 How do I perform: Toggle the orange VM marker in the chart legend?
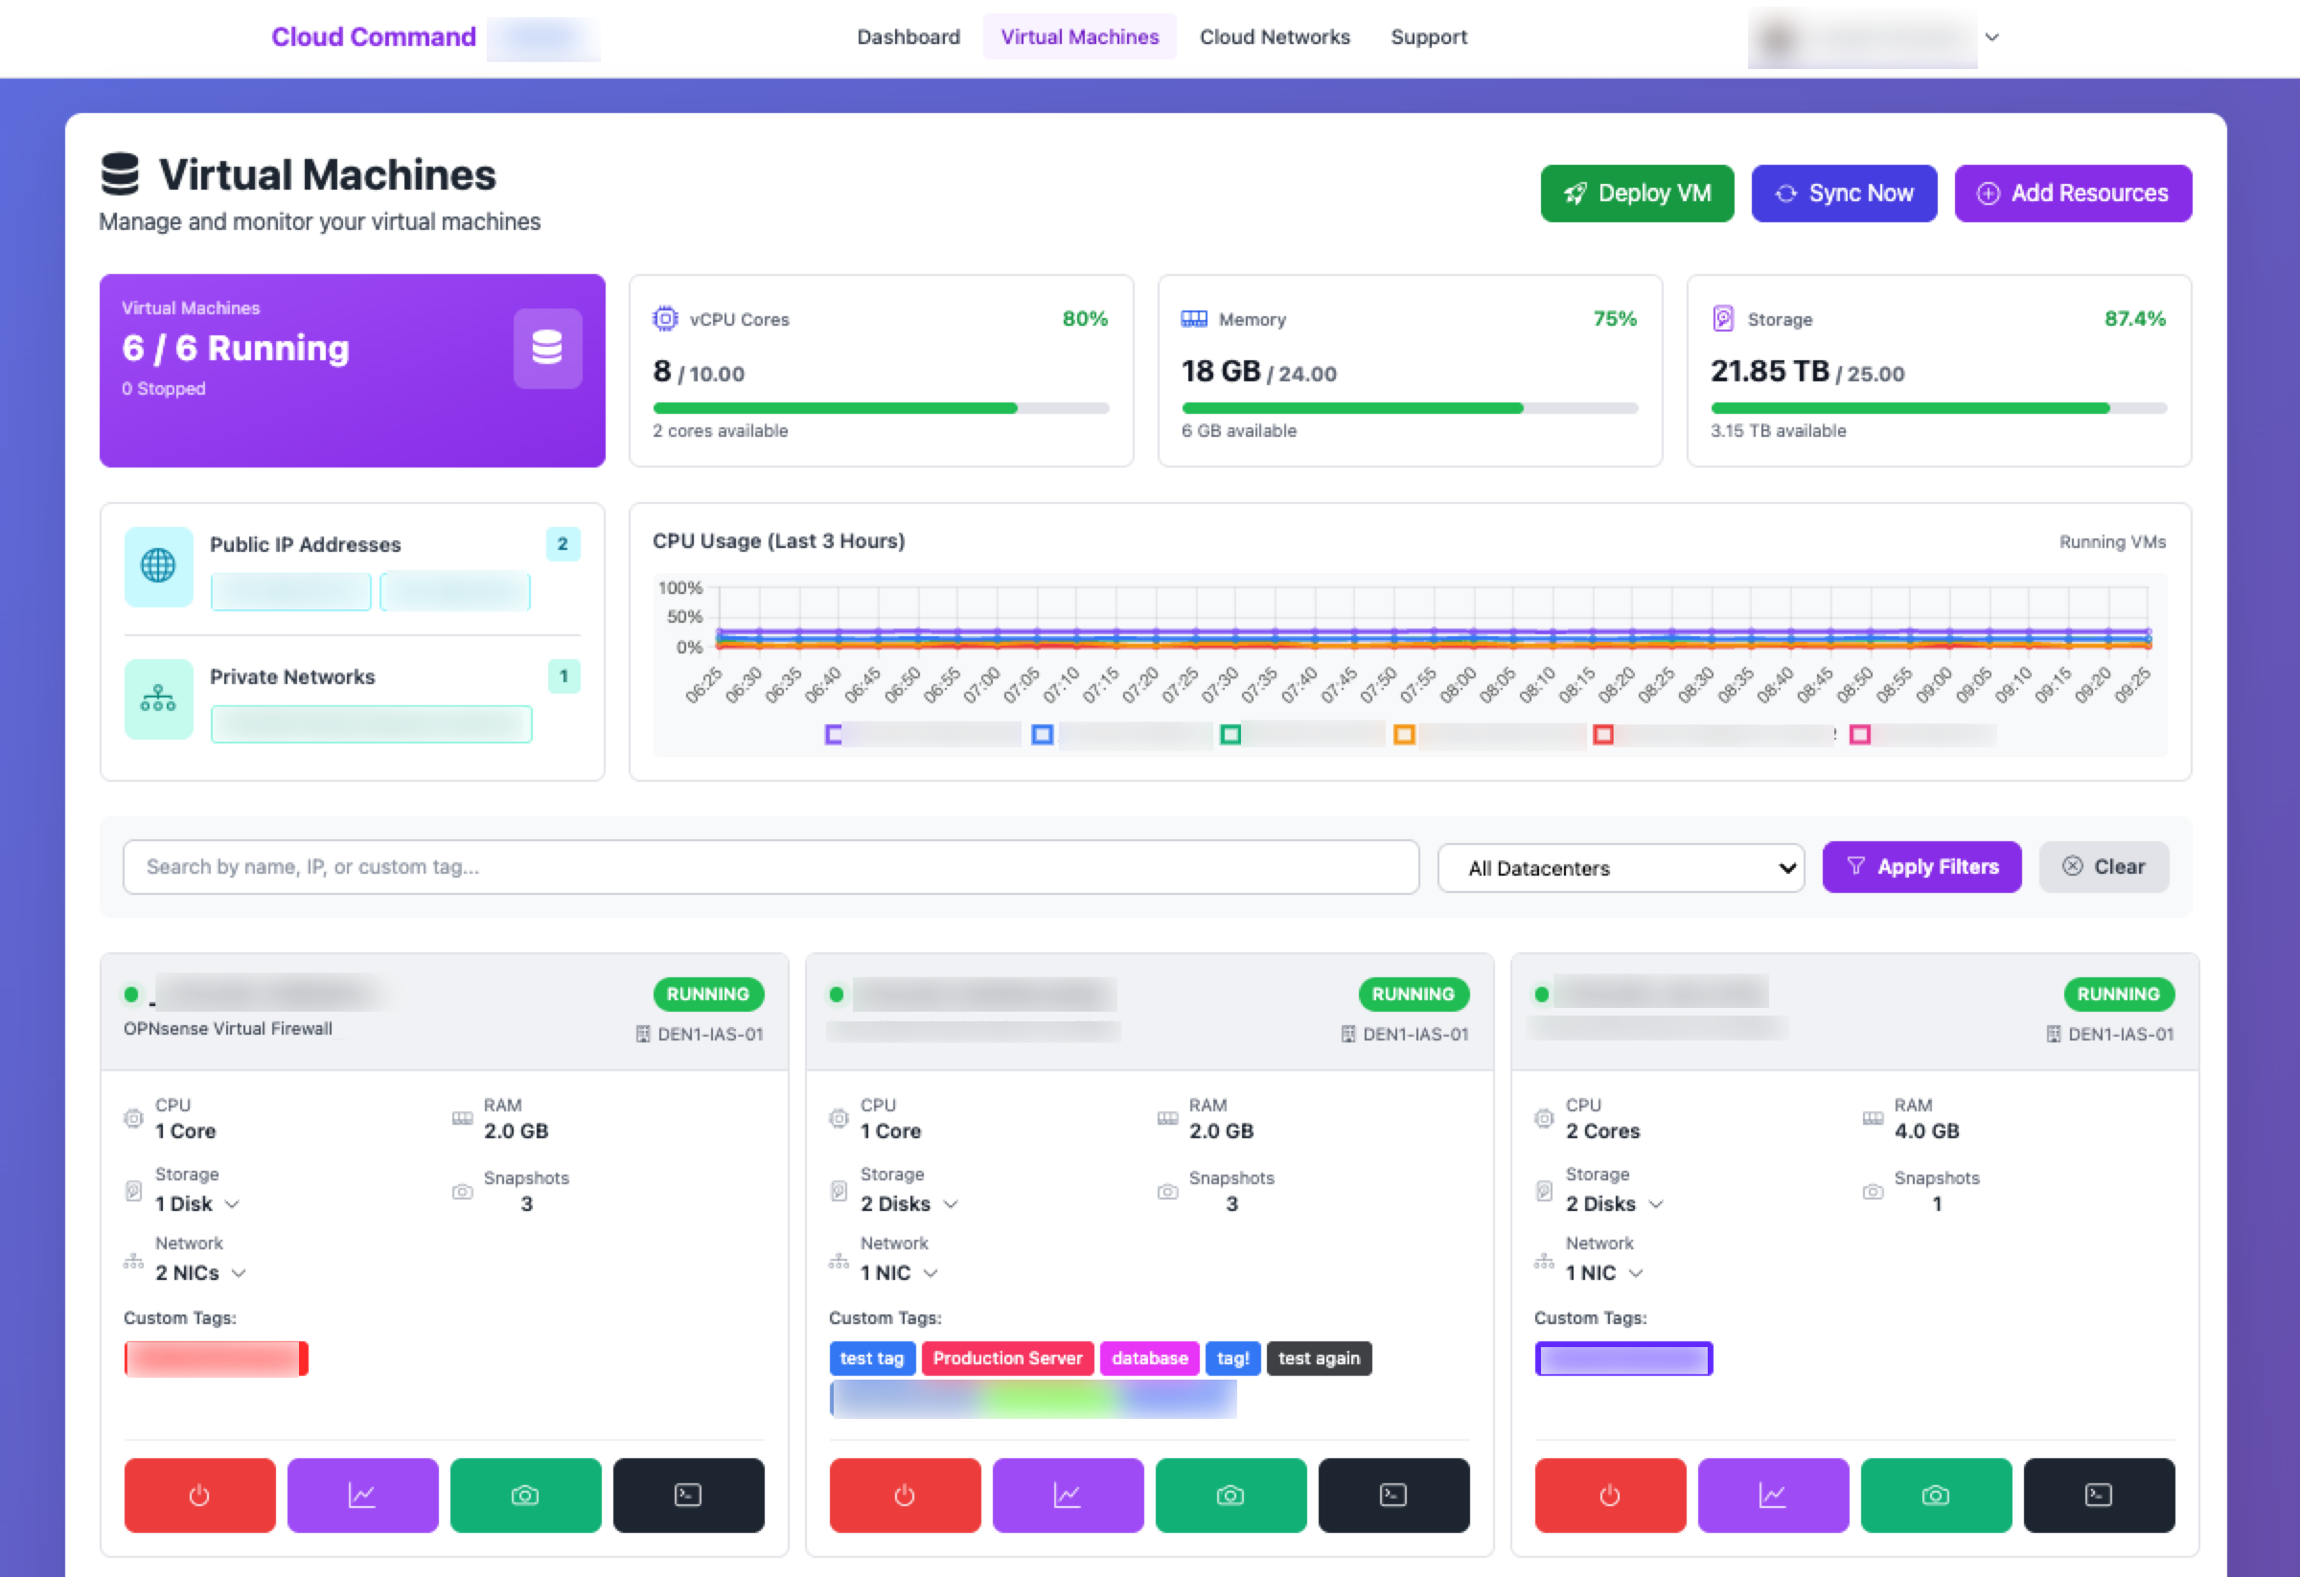coord(1403,734)
